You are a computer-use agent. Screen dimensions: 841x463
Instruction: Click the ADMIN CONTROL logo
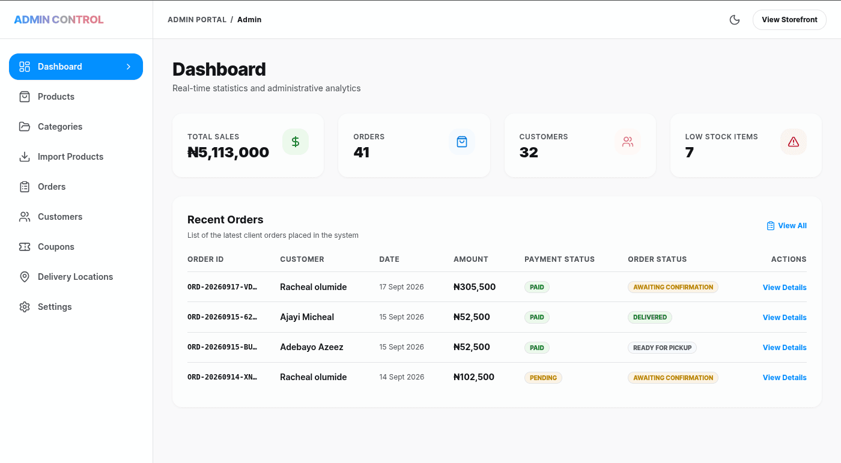tap(59, 20)
